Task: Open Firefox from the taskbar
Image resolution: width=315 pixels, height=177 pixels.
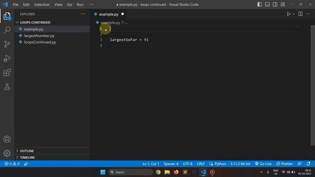Action: click(176, 172)
